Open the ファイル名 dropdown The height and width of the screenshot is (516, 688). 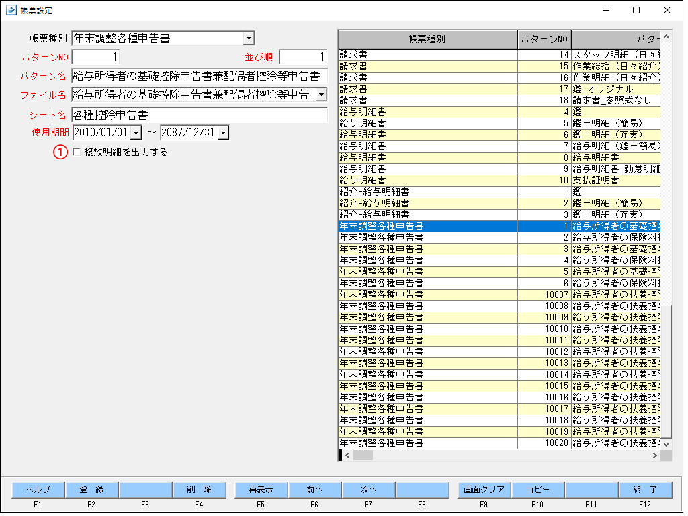322,94
